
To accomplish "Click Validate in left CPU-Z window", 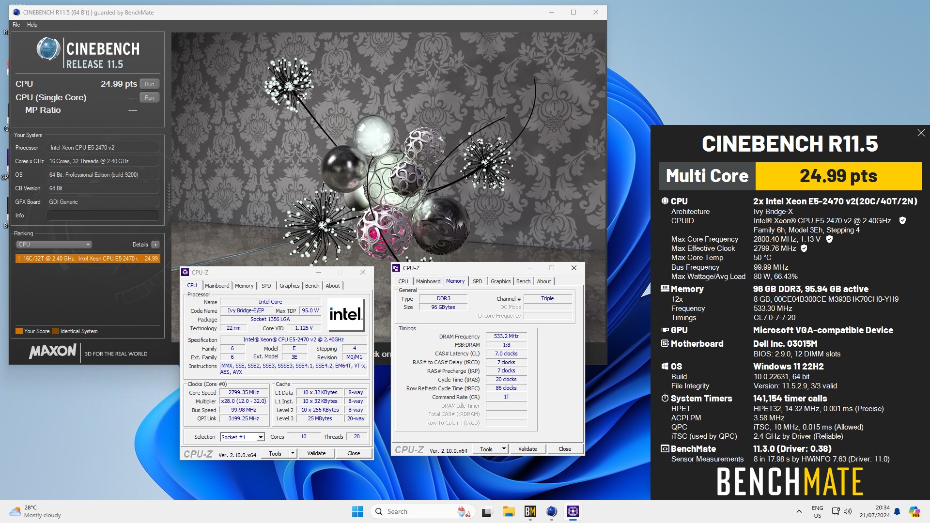I will [316, 454].
